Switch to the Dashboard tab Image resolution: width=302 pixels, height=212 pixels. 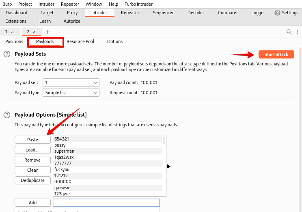click(x=16, y=13)
